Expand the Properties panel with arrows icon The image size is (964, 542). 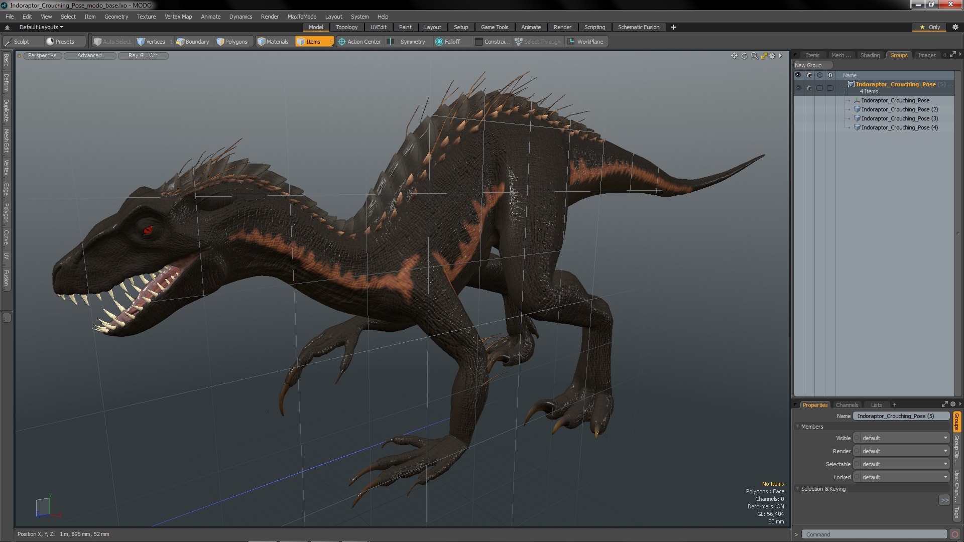click(x=944, y=404)
